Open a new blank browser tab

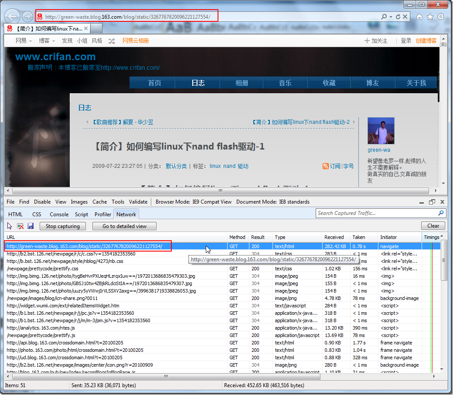(x=96, y=28)
